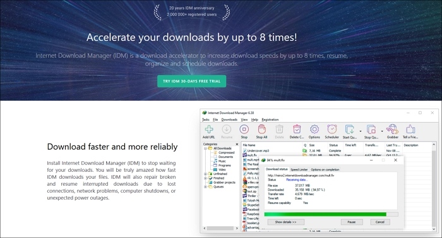The height and width of the screenshot is (238, 442).
Task: Click TRY IDM 30-DAYS FREE TRIAL button
Action: pos(192,81)
